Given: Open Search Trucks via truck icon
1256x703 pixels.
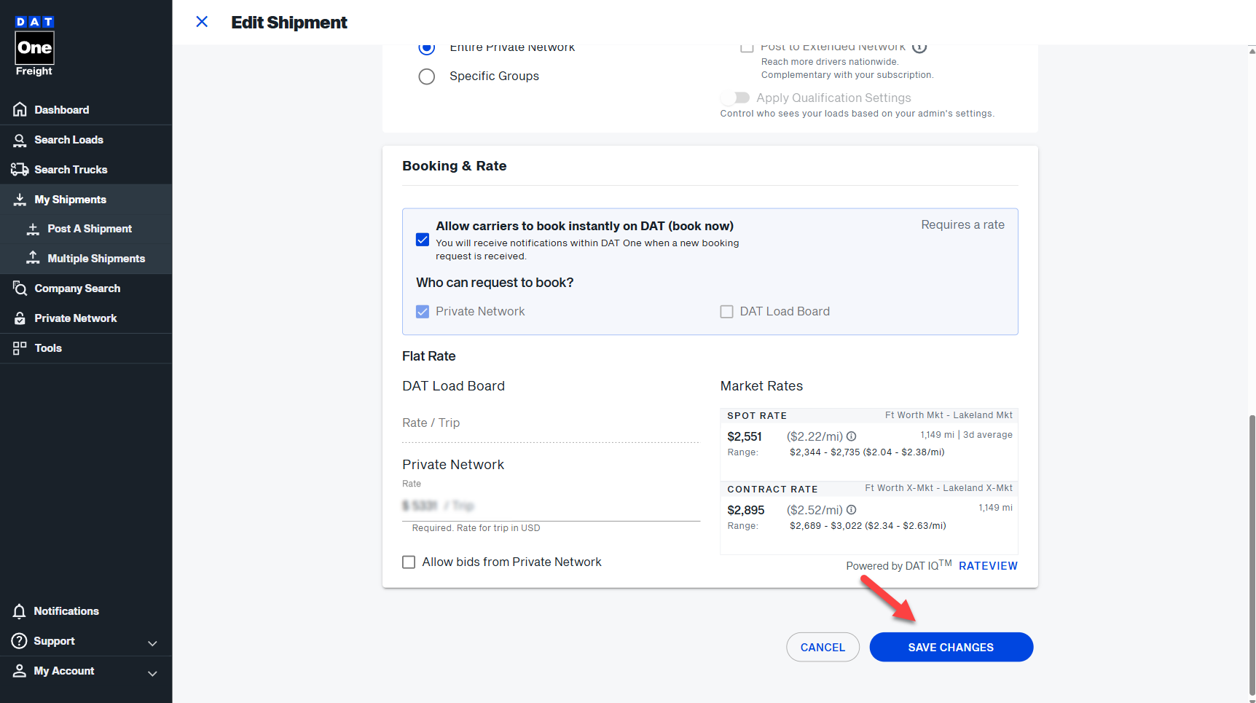Looking at the screenshot, I should pos(20,170).
